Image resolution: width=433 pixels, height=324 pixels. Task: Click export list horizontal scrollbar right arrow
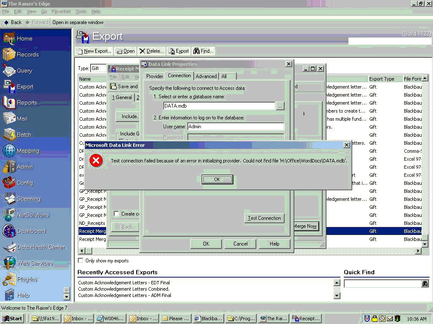(418, 251)
